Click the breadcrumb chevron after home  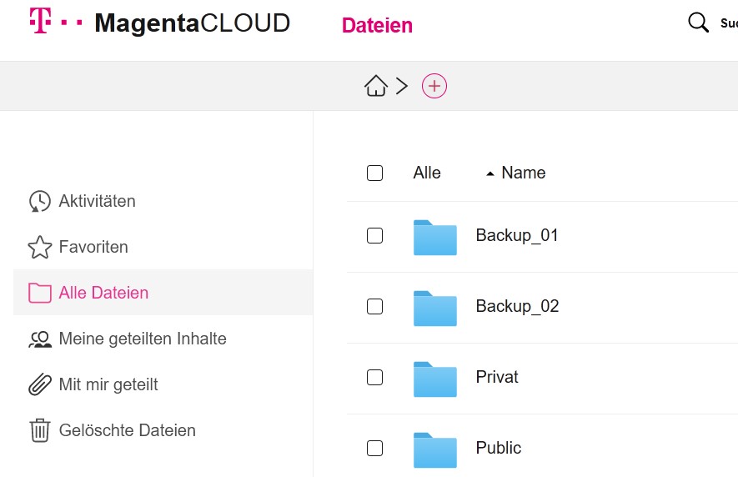coord(402,85)
